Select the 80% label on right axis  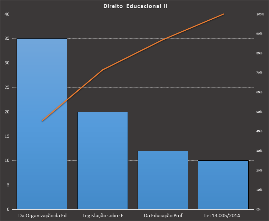click(259, 53)
